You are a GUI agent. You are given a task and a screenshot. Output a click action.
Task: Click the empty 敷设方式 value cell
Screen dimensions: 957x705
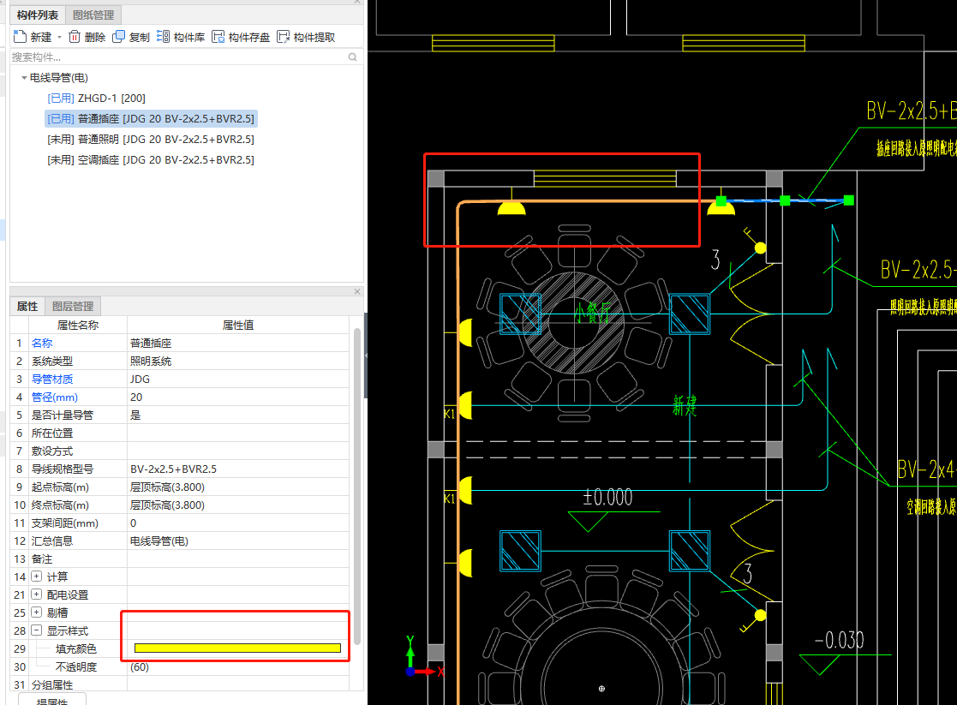coord(238,451)
